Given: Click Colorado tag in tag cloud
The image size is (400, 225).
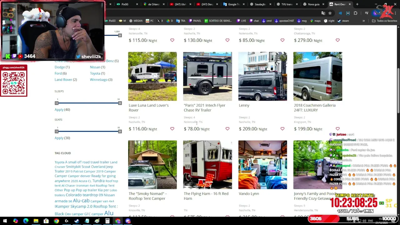Looking at the screenshot, I should [74, 195].
